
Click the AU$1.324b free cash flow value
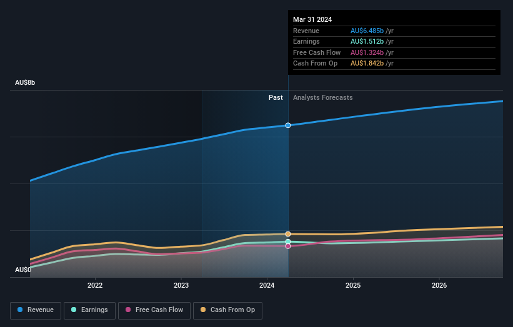[x=367, y=52]
